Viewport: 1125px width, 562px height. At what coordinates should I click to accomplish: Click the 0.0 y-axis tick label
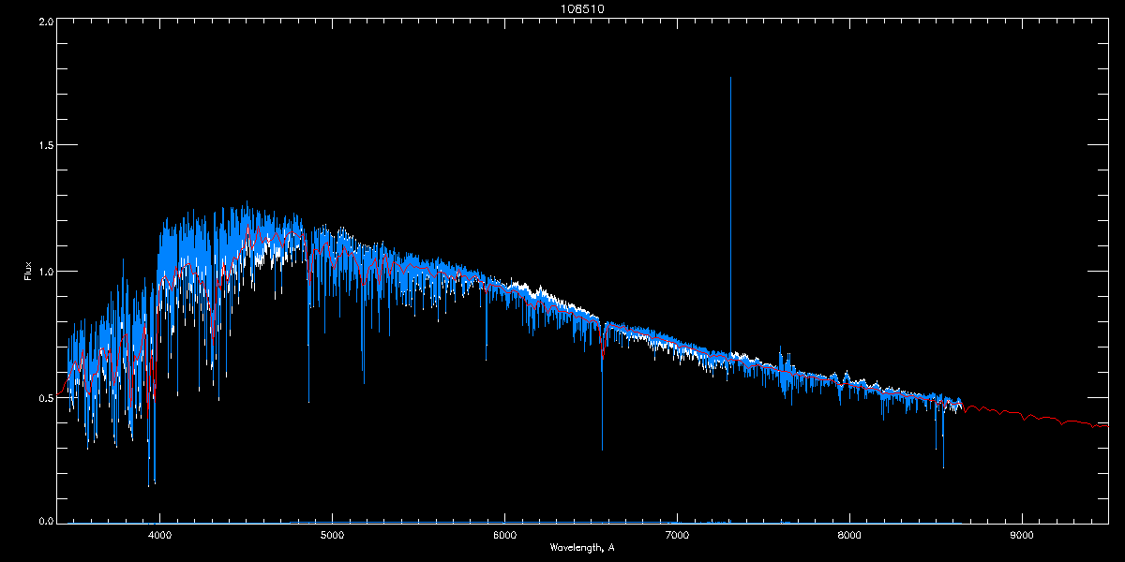(44, 521)
